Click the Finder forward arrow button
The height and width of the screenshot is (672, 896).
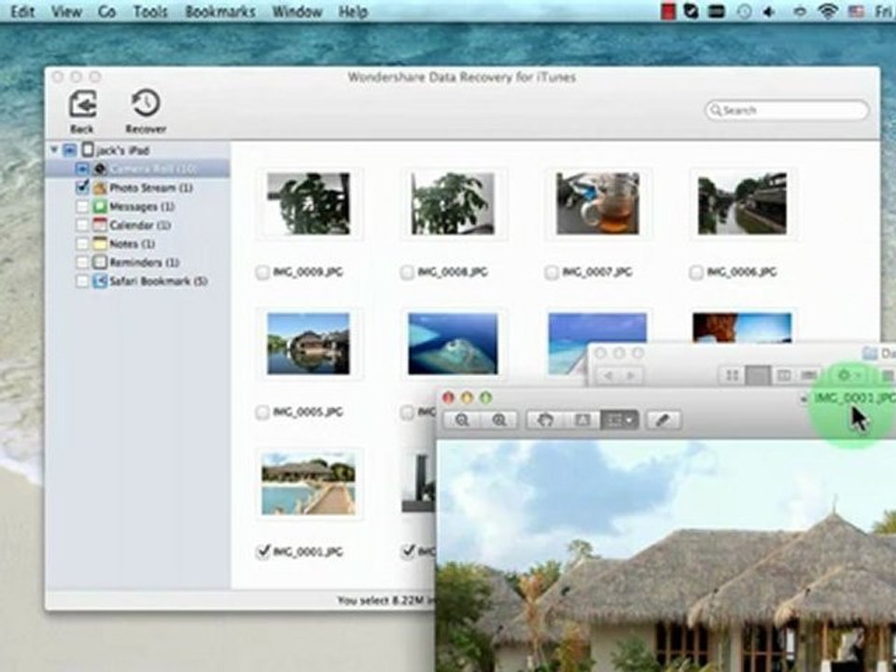631,375
